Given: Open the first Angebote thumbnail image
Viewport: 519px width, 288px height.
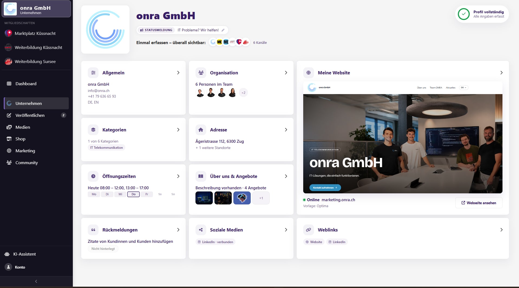Looking at the screenshot, I should (204, 198).
